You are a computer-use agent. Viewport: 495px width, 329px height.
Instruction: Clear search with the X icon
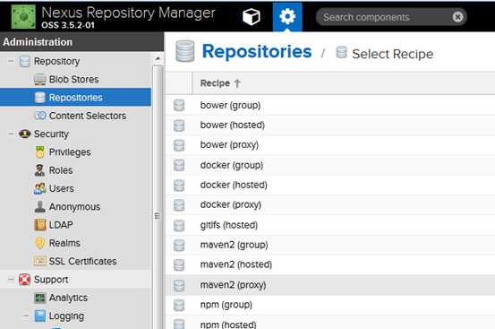(457, 17)
